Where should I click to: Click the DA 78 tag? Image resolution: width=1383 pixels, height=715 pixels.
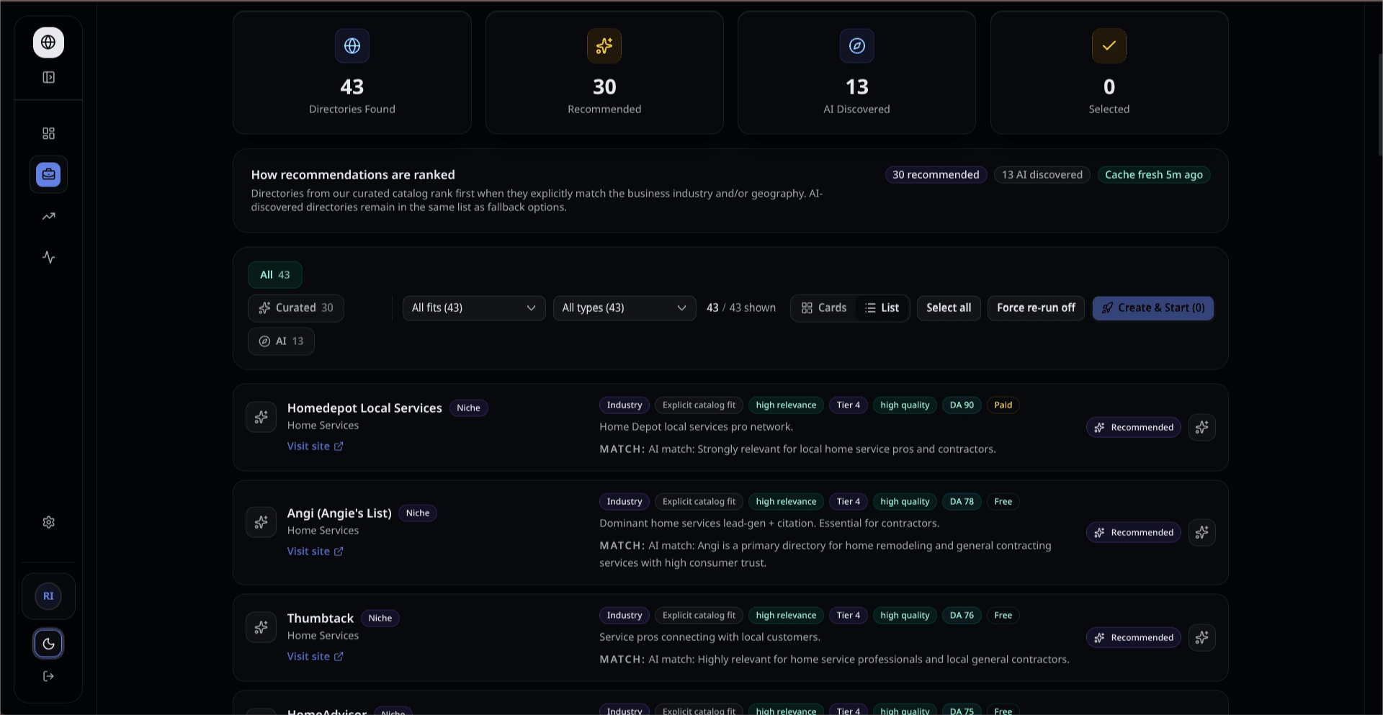(962, 501)
